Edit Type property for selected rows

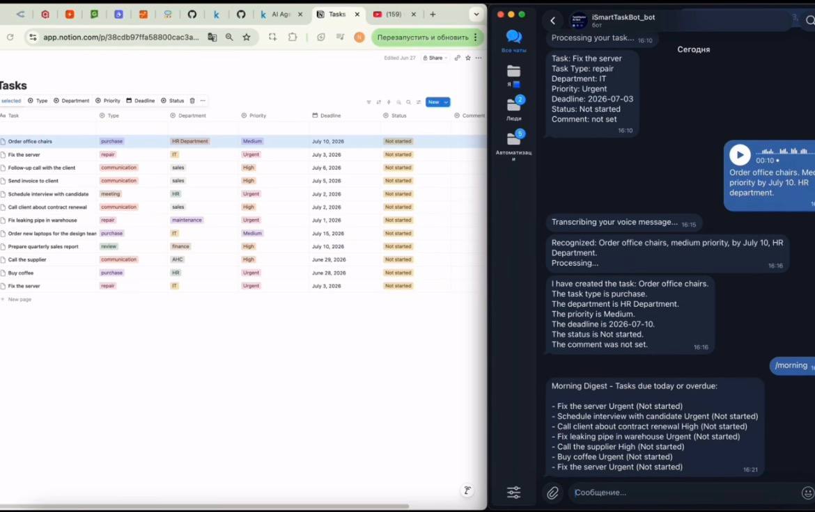(38, 101)
